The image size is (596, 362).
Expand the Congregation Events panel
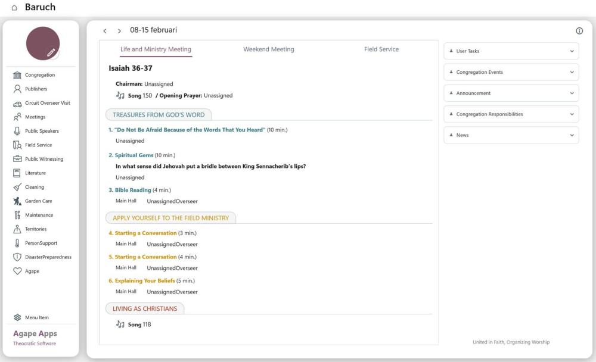point(572,72)
